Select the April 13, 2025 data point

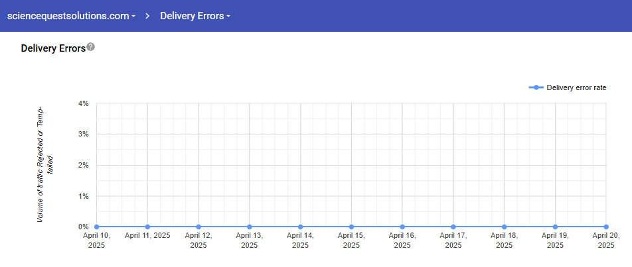click(x=249, y=227)
